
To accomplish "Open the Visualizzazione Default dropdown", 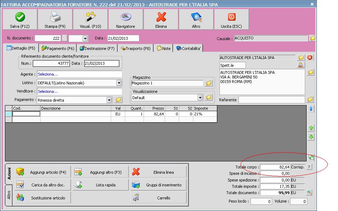I will coord(200,97).
